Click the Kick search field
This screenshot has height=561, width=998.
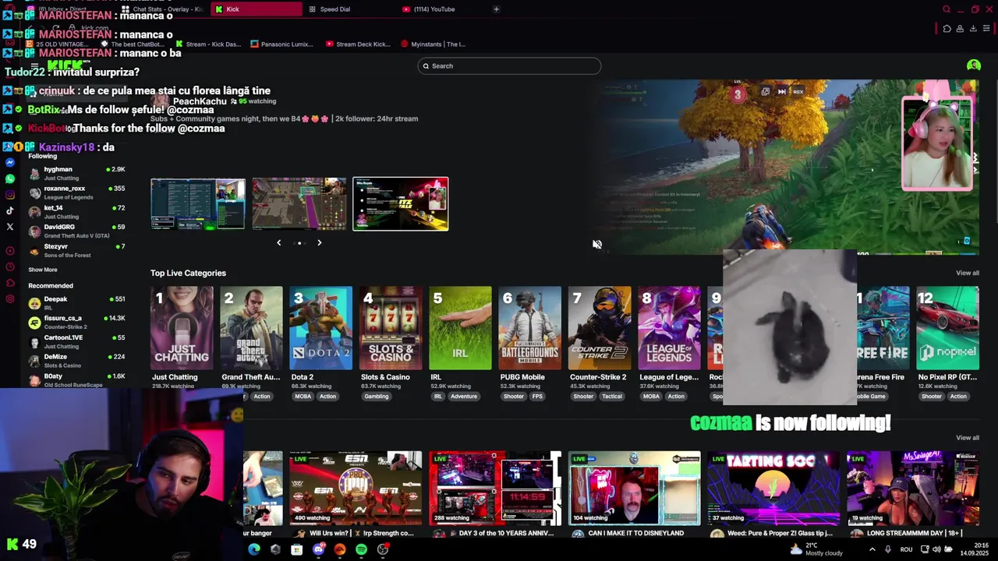509,66
